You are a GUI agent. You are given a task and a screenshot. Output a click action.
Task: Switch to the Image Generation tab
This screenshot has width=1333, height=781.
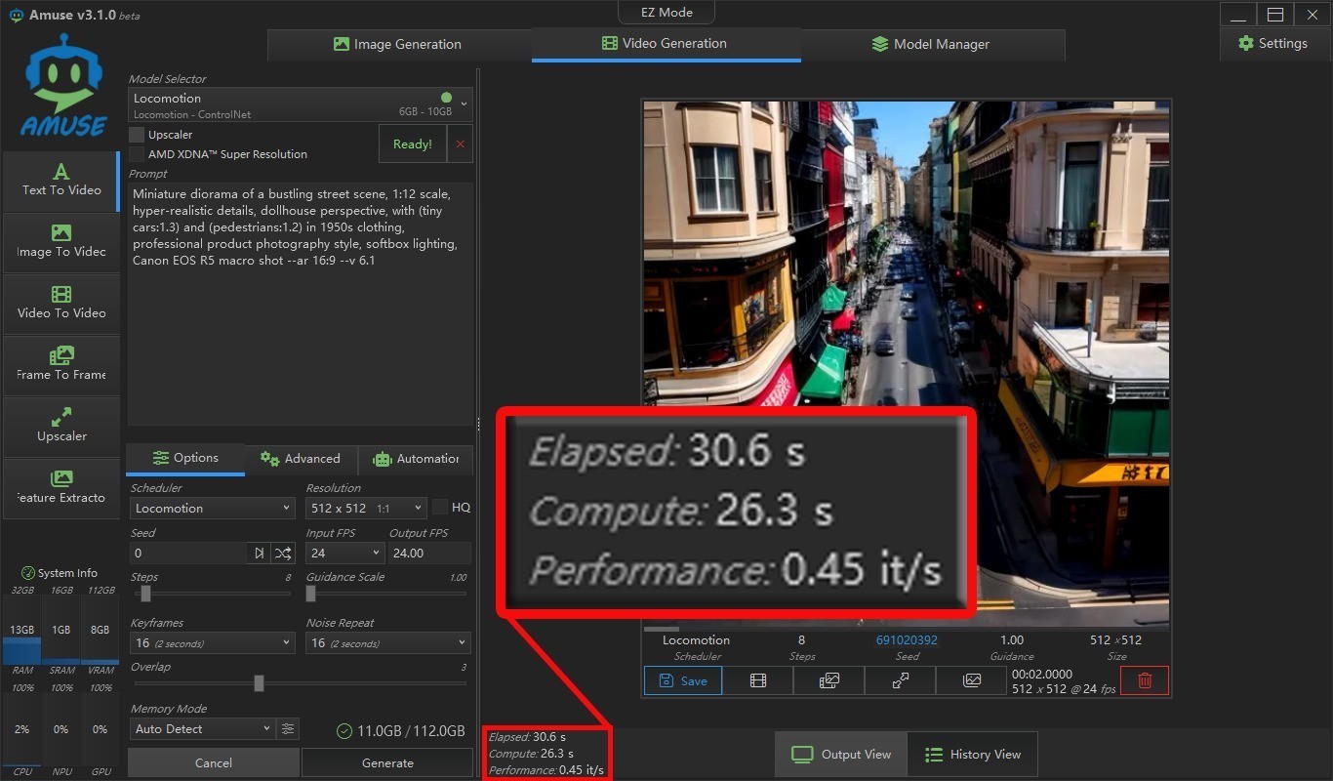[398, 44]
